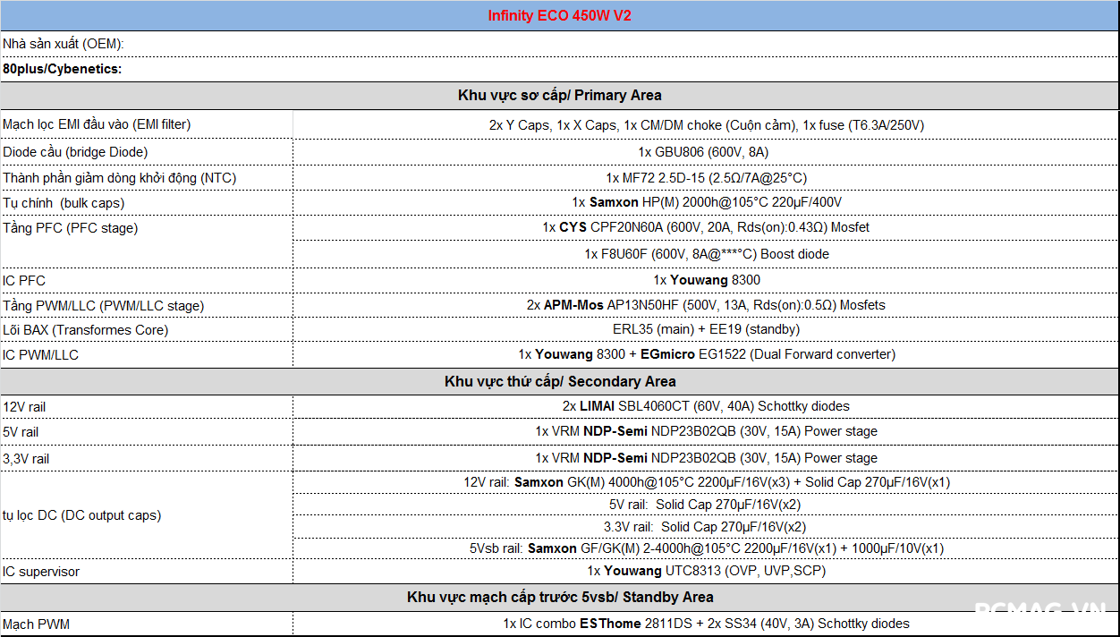
Task: Click the F8U60F Boost diode cell
Action: 706,254
